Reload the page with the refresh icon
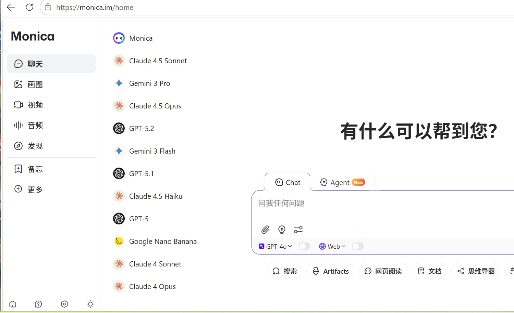Viewport: 514px width, 313px height. click(29, 7)
